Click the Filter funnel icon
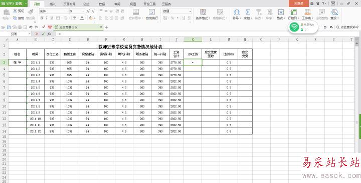Viewport: 361px width, 183px height. (x=259, y=12)
